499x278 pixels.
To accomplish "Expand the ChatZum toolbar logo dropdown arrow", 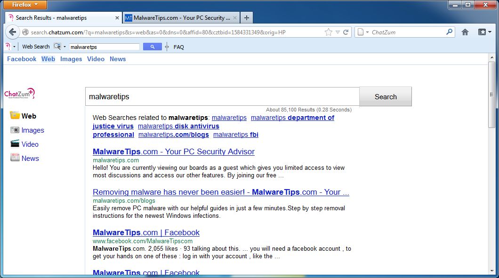I will pyautogui.click(x=14, y=47).
